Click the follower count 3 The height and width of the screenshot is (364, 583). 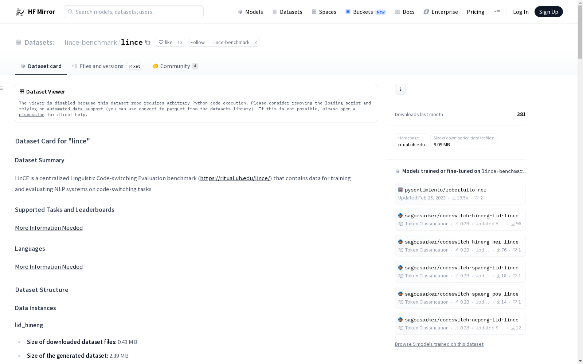(x=255, y=42)
